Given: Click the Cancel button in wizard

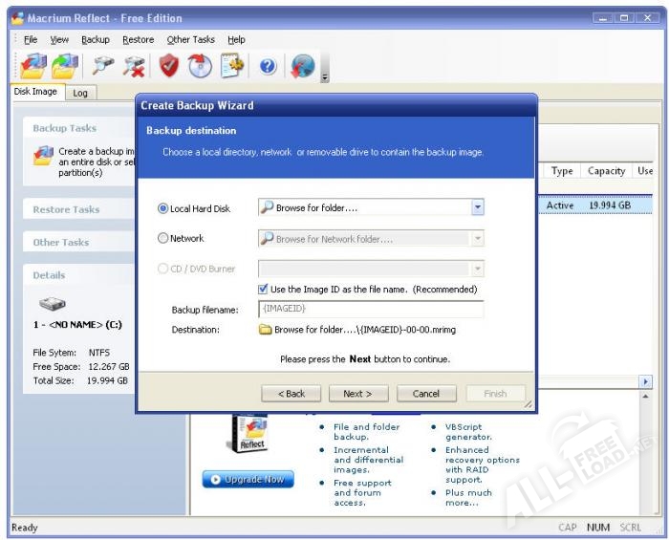Looking at the screenshot, I should coord(426,394).
